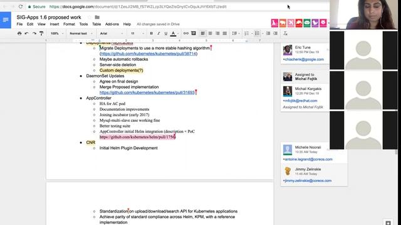The width and height of the screenshot is (401, 225).
Task: Click the Explore button at bottom right
Action: 388,222
